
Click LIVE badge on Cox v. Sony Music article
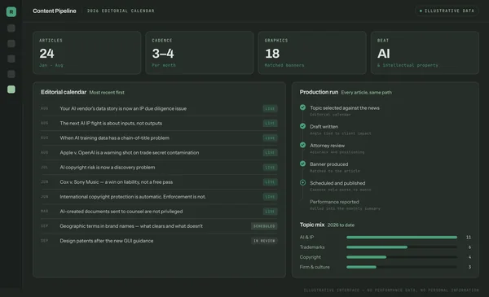270,182
